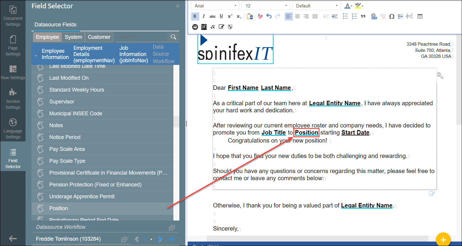The image size is (462, 246).
Task: Click the field search input box
Action: tap(142, 37)
